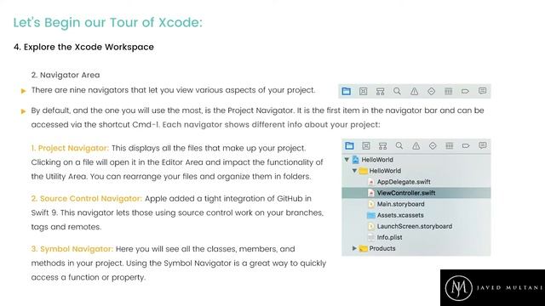Select the Products folder row
The height and width of the screenshot is (306, 545).
pyautogui.click(x=416, y=248)
